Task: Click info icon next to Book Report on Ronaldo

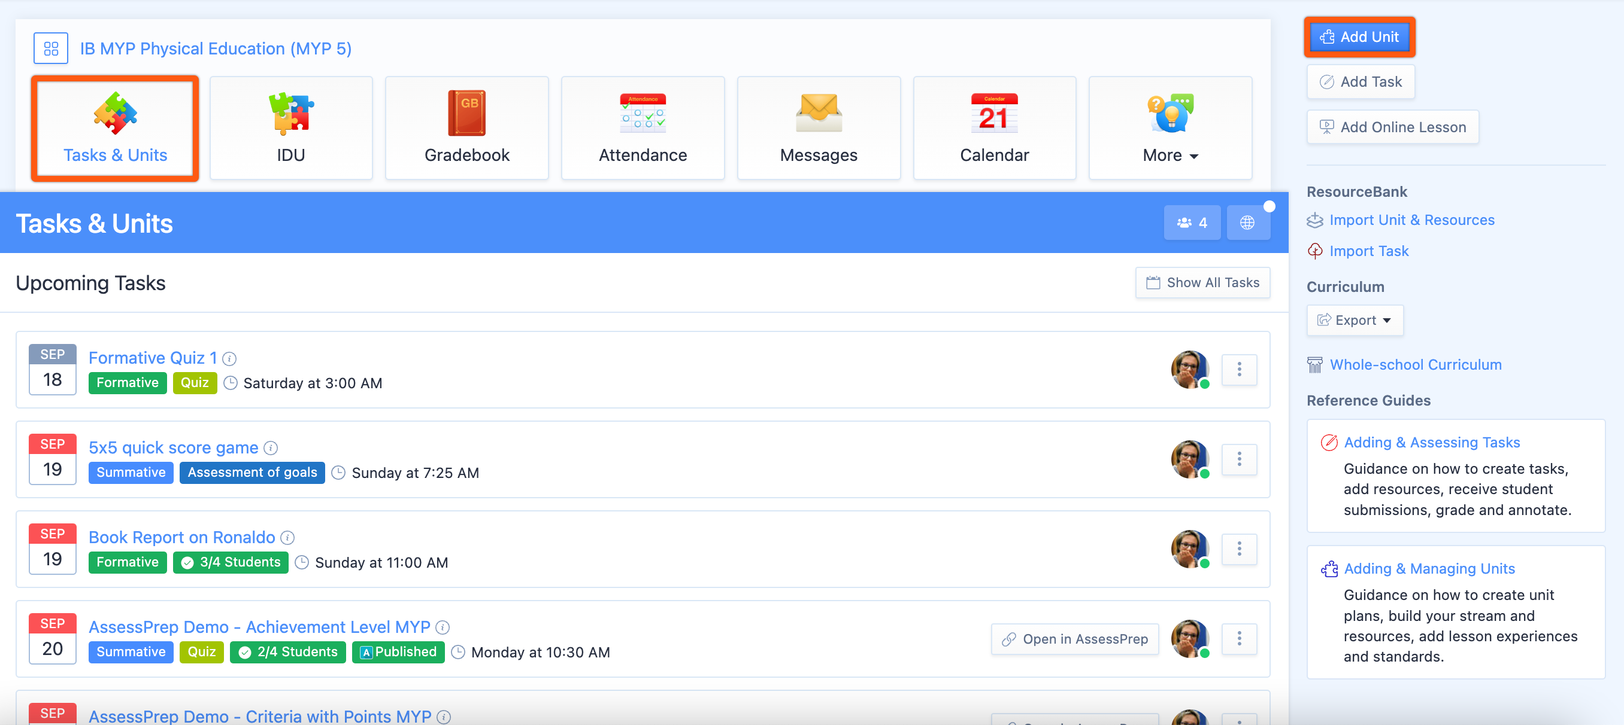Action: click(287, 537)
